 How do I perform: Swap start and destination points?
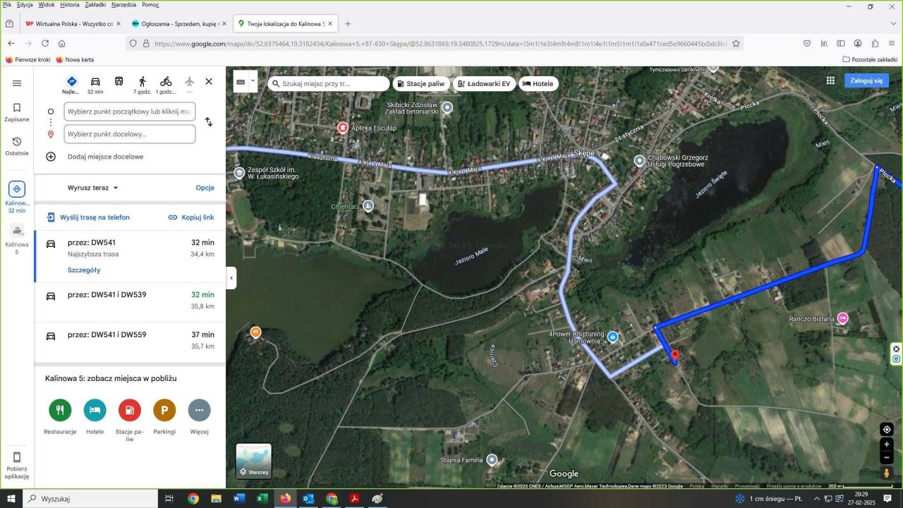[x=209, y=122]
